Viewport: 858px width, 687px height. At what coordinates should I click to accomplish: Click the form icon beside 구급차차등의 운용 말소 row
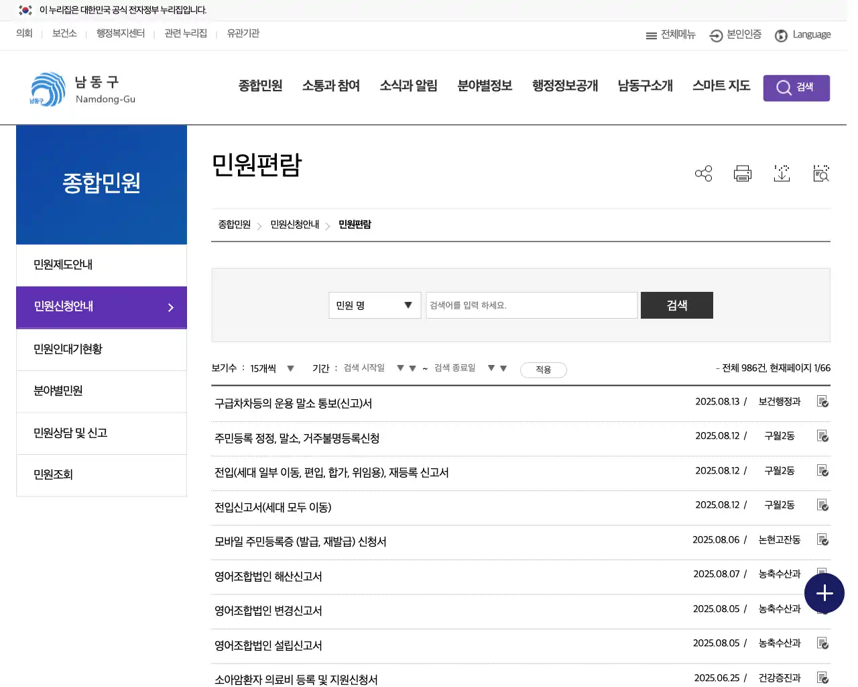[x=822, y=401]
